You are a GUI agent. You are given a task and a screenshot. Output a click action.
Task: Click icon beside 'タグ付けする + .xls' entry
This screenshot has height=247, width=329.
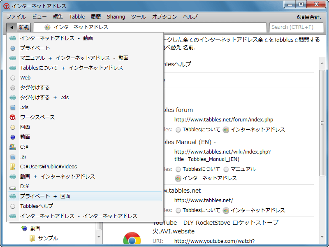click(13, 98)
